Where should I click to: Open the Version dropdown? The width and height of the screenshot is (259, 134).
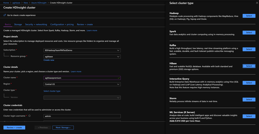(82, 98)
